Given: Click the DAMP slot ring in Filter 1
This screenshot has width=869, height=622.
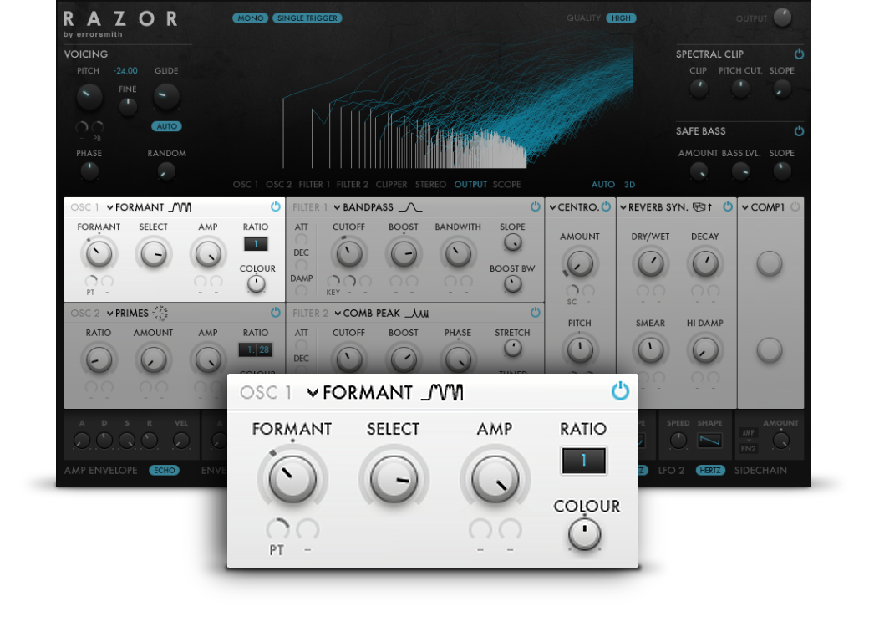Looking at the screenshot, I should click(301, 290).
